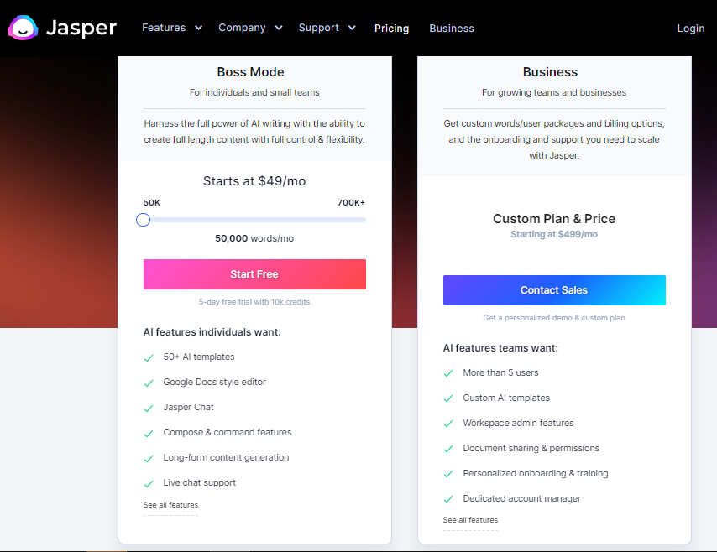Click checkmark next to More than 5 users

click(x=448, y=373)
